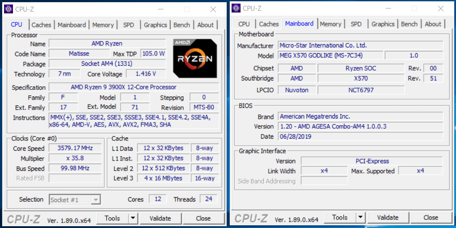Click Revision value MTS-B0
The width and height of the screenshot is (456, 228).
point(204,107)
